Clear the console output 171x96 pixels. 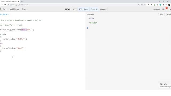pos(169,14)
